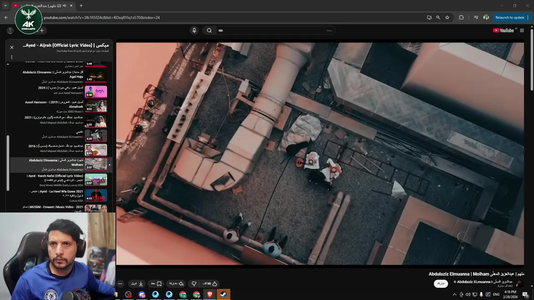Click Relaunch to update button

click(510, 17)
